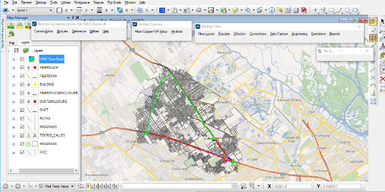
Task: Open the Red Temp Views dropdown
Action: click(73, 186)
